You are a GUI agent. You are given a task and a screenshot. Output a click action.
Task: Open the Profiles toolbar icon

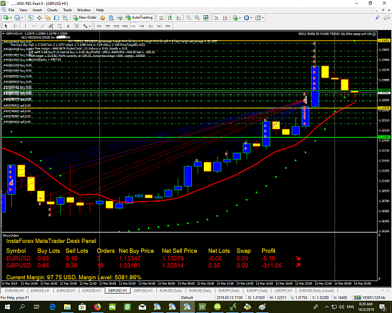pyautogui.click(x=18, y=18)
